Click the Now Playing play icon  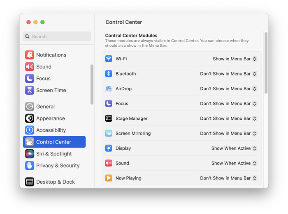(x=109, y=178)
